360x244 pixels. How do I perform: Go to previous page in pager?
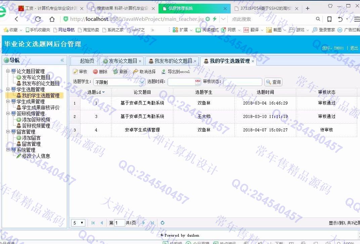click(102, 223)
